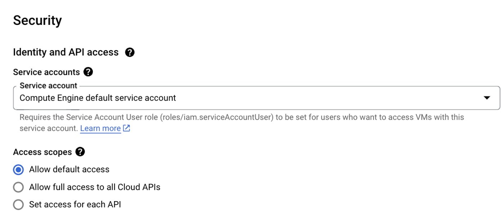Click the open-in-new-tab icon next to Learn more

click(126, 128)
